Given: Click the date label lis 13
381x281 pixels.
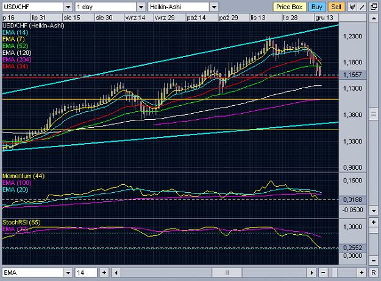Looking at the screenshot, I should click(258, 18).
